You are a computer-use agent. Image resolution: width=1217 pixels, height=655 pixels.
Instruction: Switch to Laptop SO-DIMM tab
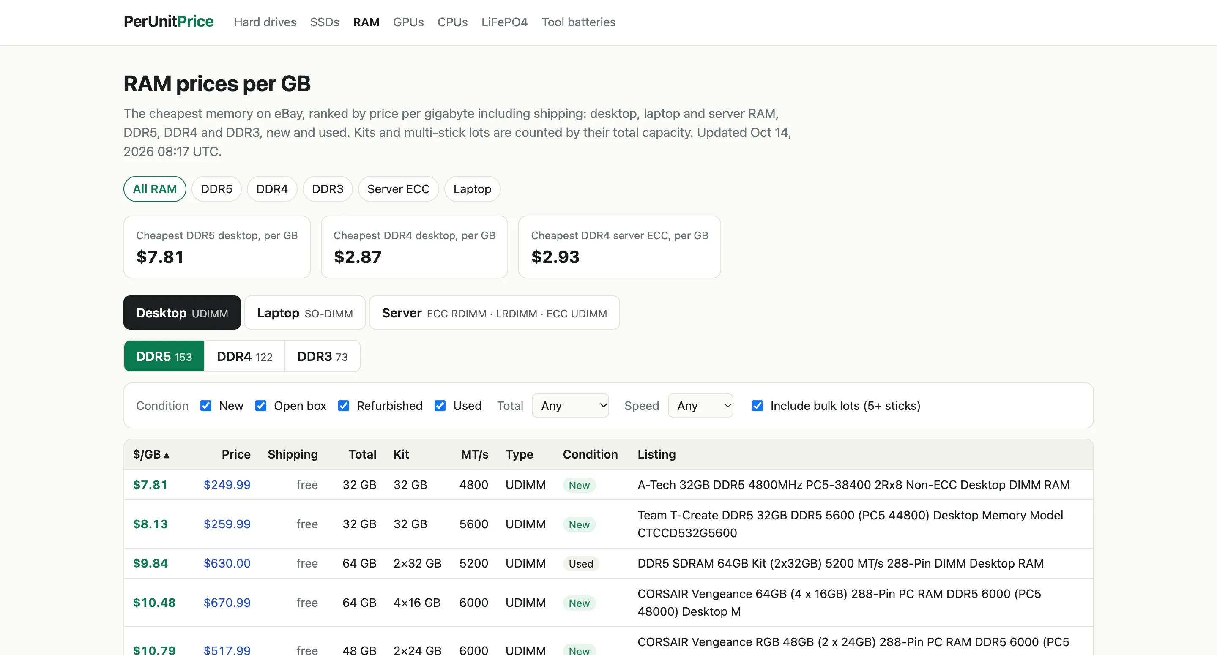[305, 313]
